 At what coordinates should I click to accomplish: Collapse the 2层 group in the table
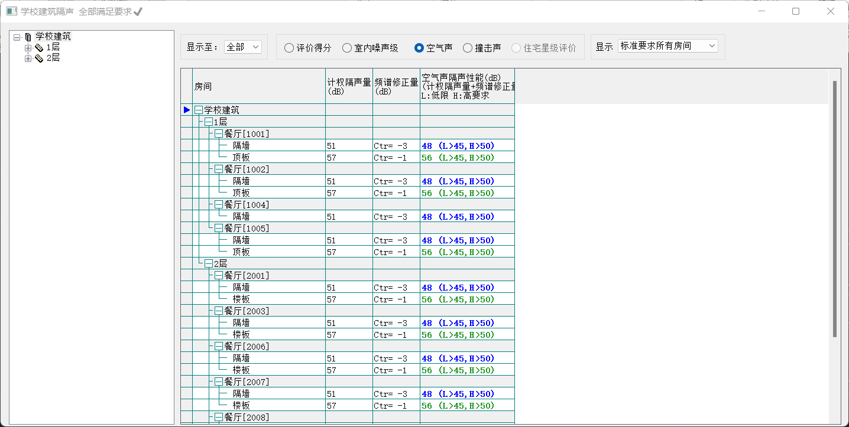click(209, 264)
